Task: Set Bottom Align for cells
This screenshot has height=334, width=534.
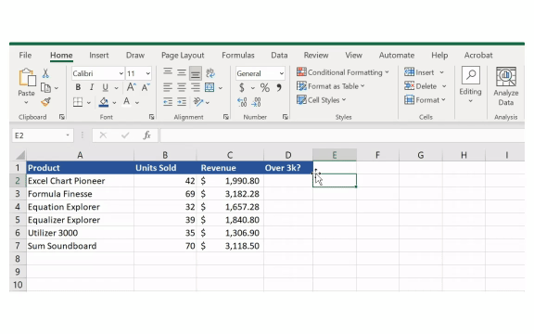Action: pyautogui.click(x=195, y=73)
